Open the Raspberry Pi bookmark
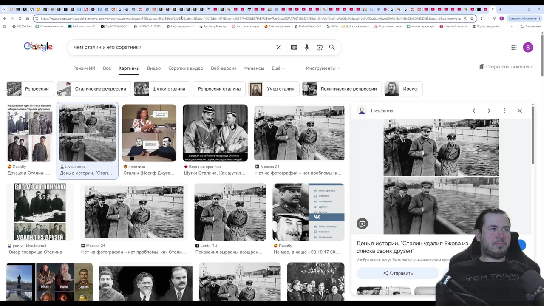The image size is (544, 306). [212, 26]
